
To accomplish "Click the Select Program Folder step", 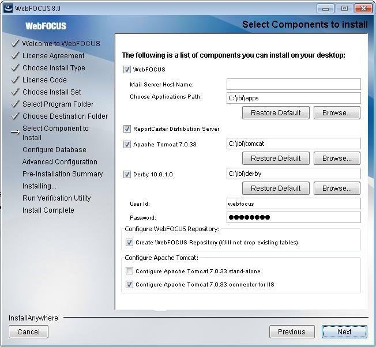I will point(58,104).
